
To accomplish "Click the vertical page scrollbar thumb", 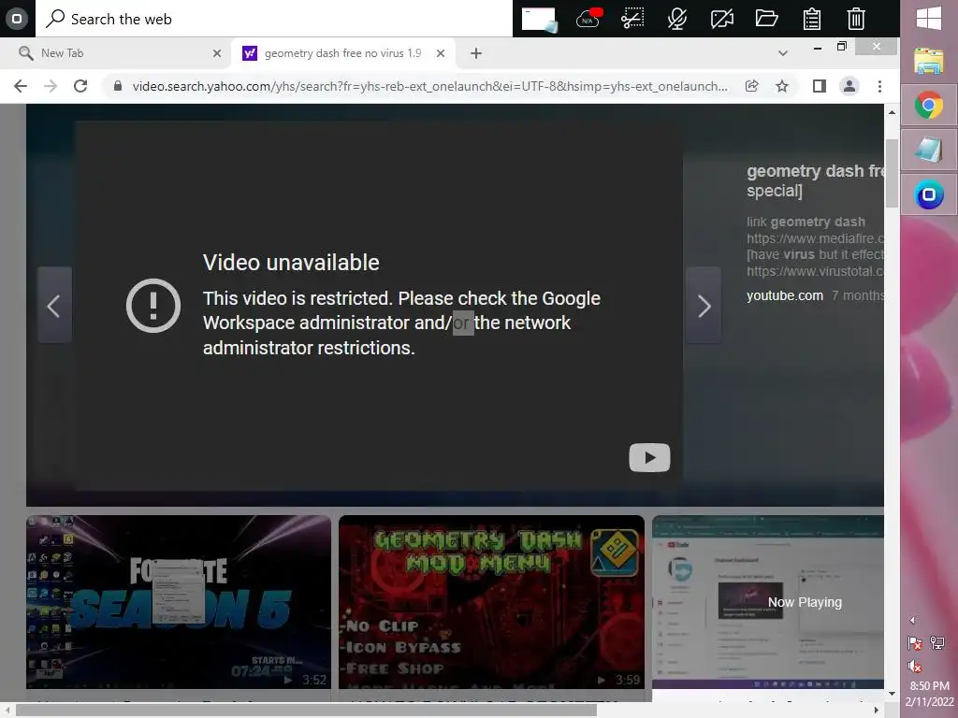I will click(x=892, y=173).
